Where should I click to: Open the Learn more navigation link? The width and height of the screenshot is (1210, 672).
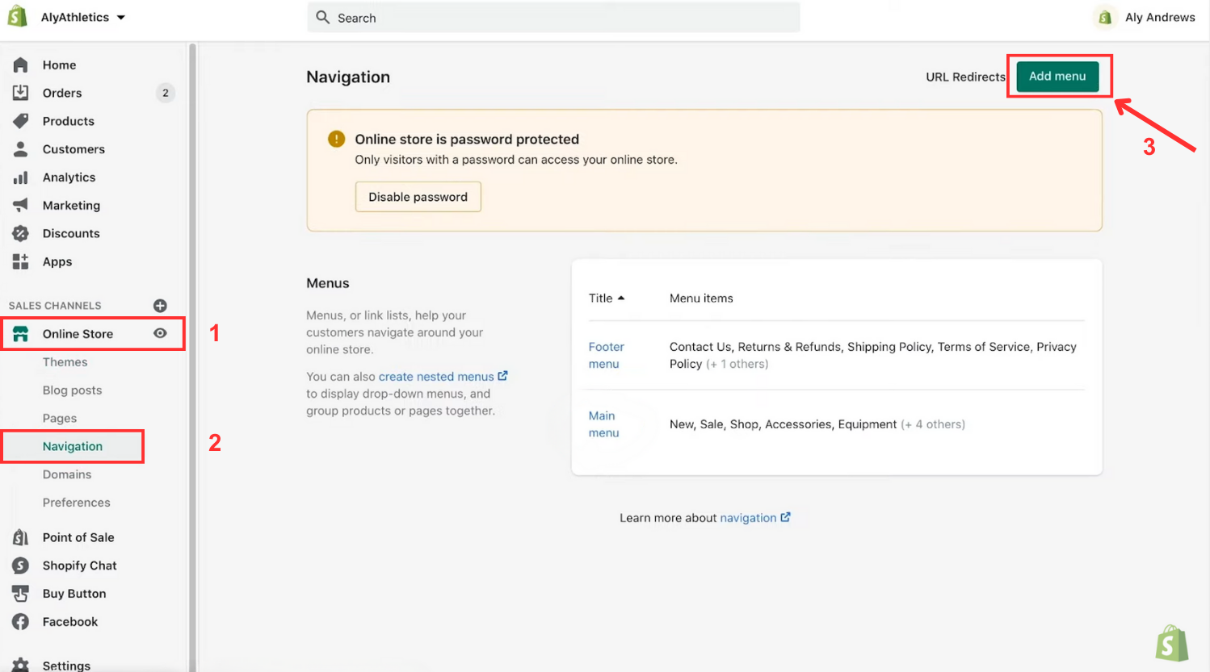pos(748,518)
